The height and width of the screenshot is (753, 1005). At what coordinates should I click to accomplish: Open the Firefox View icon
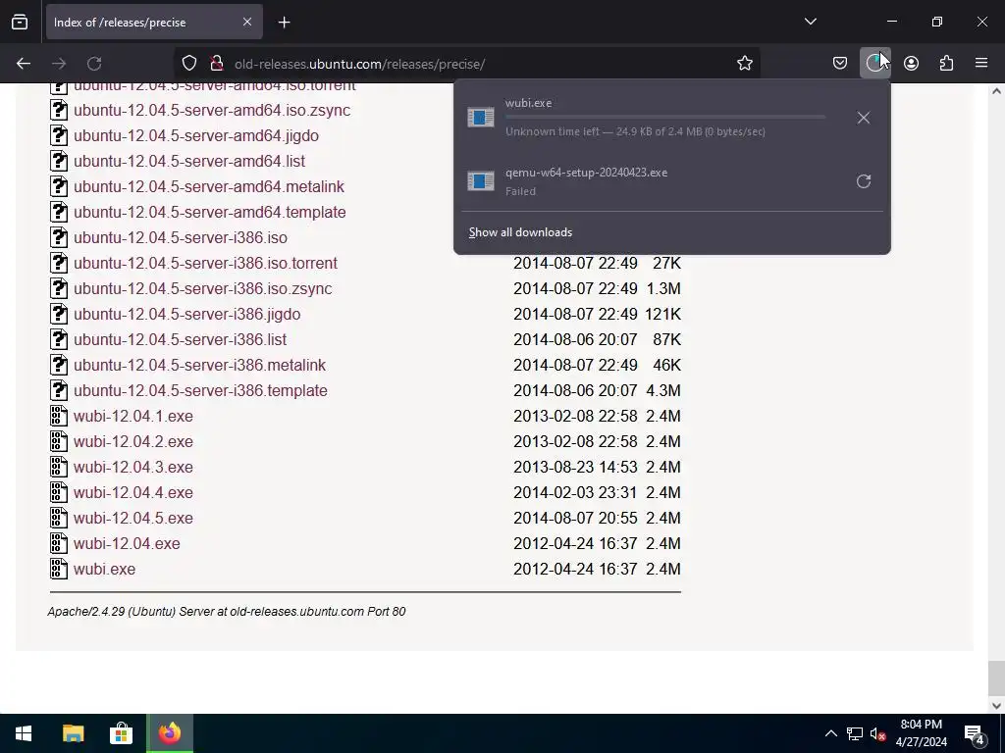point(20,23)
